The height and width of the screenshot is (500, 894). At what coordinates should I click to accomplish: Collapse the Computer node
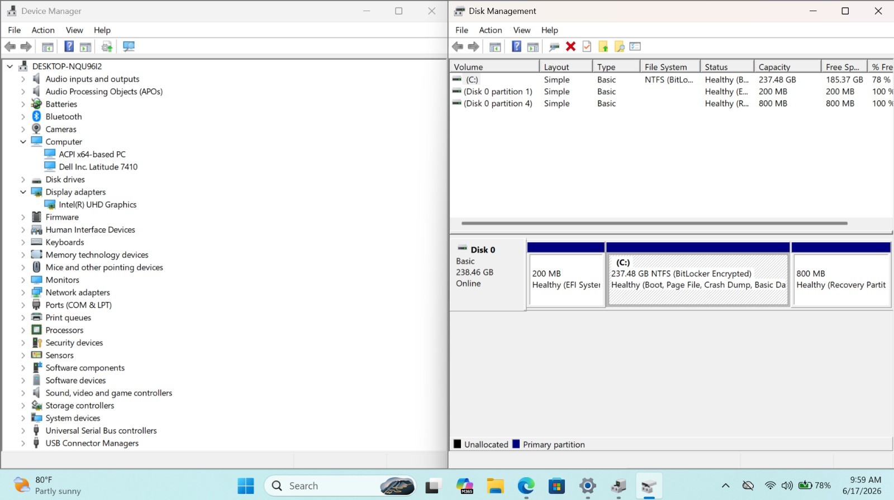23,142
